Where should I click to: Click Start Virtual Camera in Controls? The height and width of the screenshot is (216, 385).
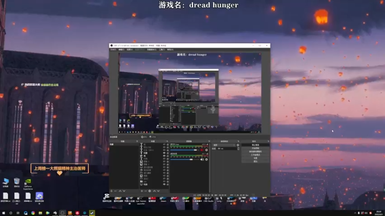pyautogui.click(x=256, y=152)
